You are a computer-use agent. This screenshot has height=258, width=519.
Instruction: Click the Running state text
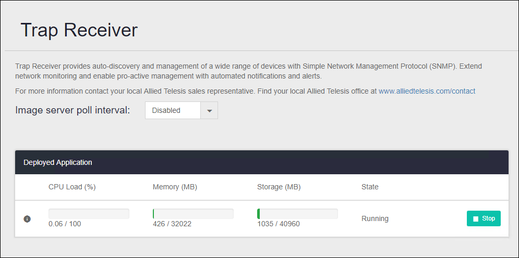pos(375,218)
